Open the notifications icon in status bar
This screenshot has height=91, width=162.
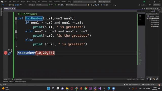pyautogui.click(x=159, y=85)
